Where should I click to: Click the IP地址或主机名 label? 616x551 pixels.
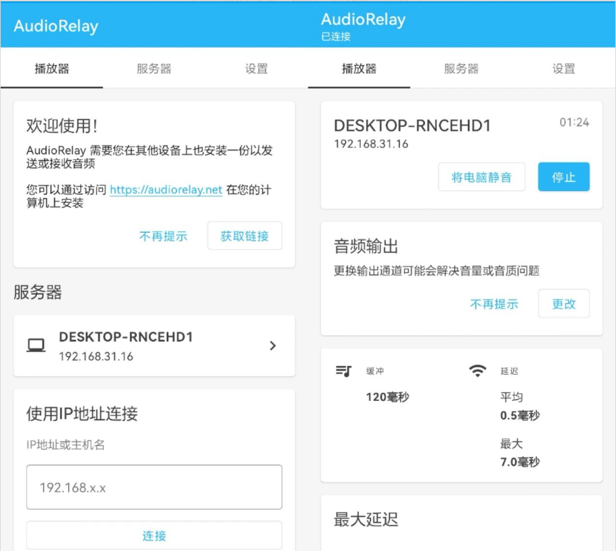click(x=65, y=445)
